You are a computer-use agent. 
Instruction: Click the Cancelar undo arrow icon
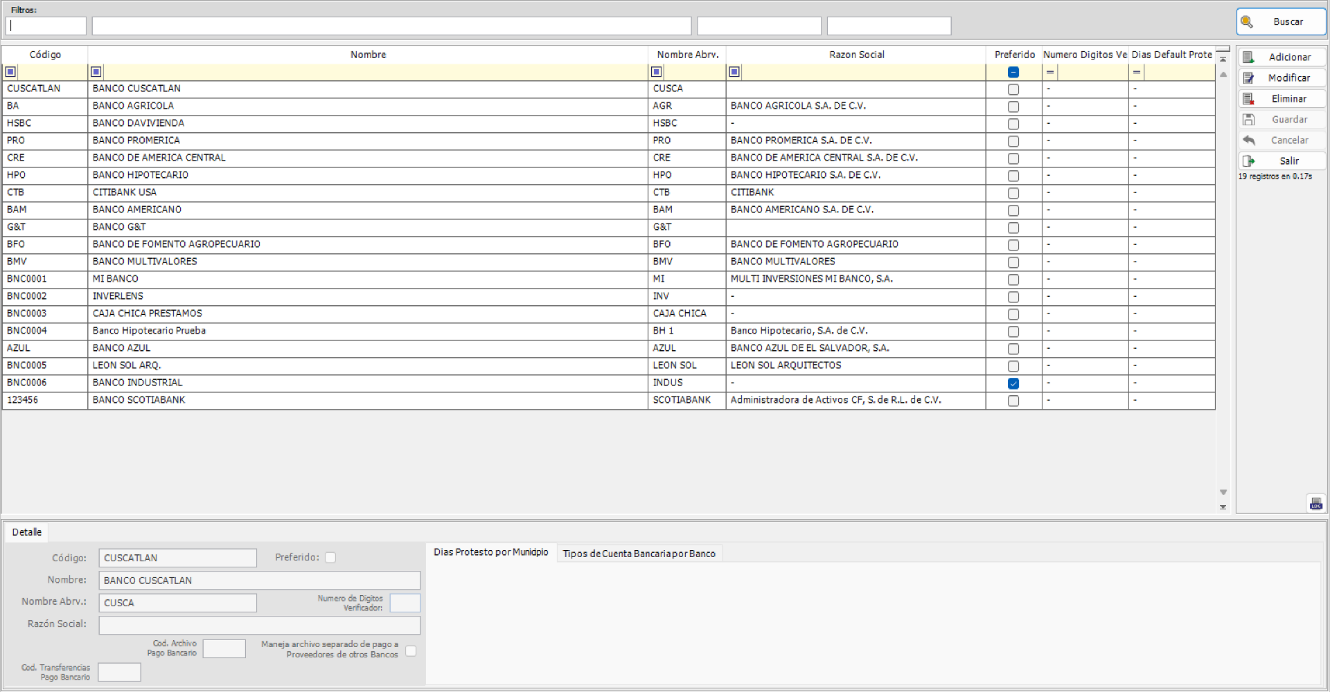pyautogui.click(x=1250, y=140)
